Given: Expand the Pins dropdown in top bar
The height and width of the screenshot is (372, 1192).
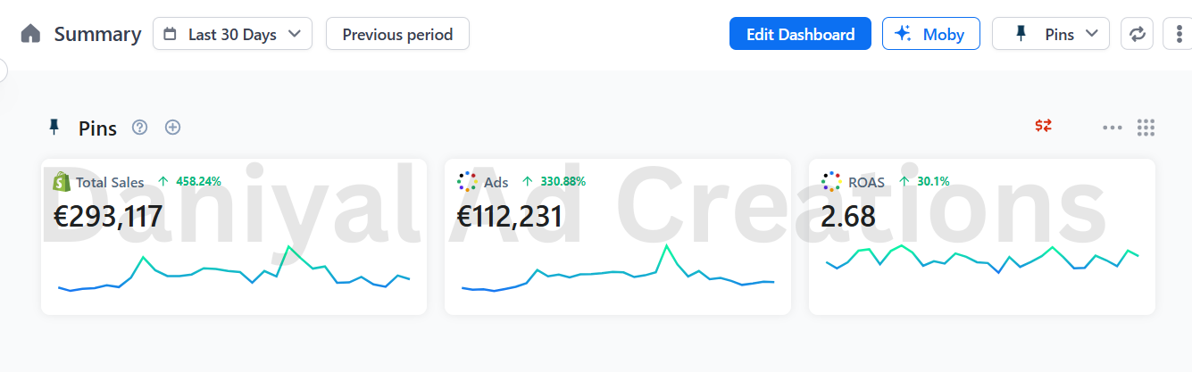Looking at the screenshot, I should [1050, 34].
